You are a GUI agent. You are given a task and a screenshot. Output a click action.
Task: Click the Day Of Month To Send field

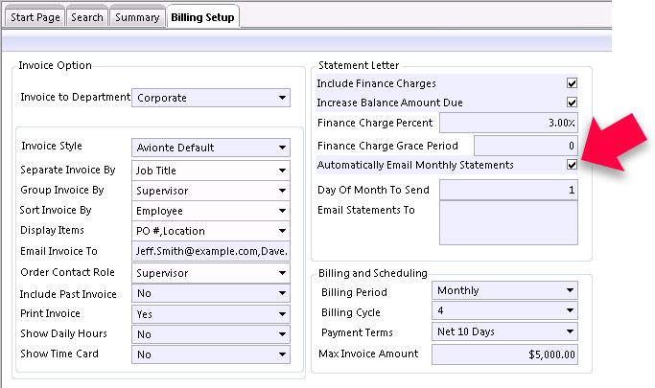pyautogui.click(x=509, y=190)
